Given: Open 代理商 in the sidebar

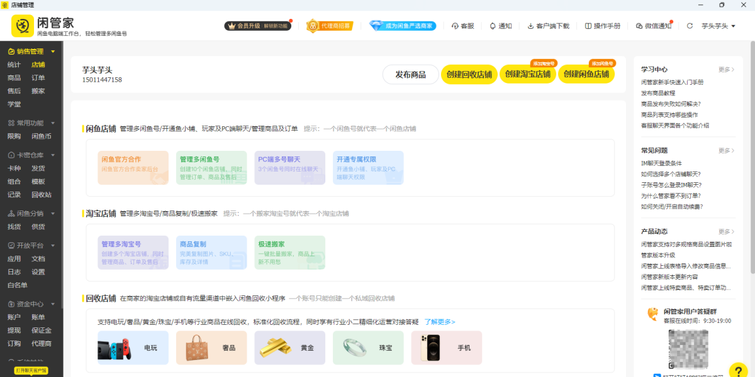Looking at the screenshot, I should pyautogui.click(x=42, y=344).
